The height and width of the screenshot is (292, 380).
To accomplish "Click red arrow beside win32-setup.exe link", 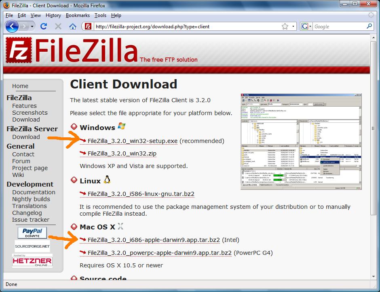I will tap(83, 141).
